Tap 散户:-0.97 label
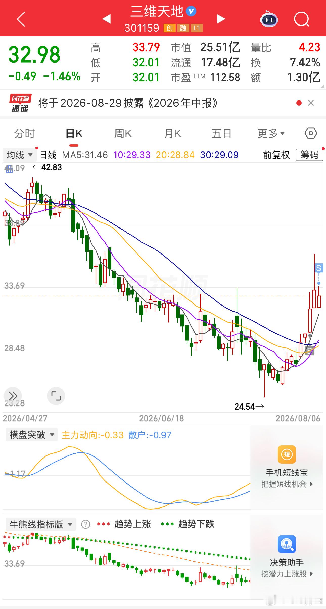The image size is (326, 609). click(x=150, y=435)
